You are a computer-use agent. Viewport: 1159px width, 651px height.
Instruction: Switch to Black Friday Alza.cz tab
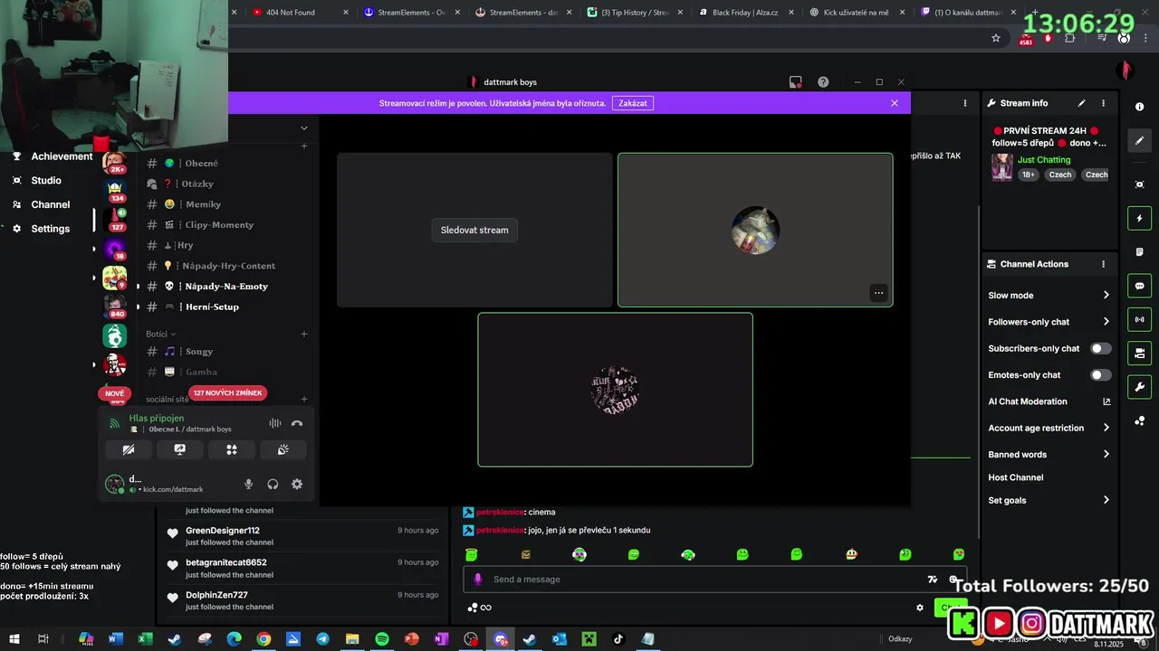tap(743, 13)
